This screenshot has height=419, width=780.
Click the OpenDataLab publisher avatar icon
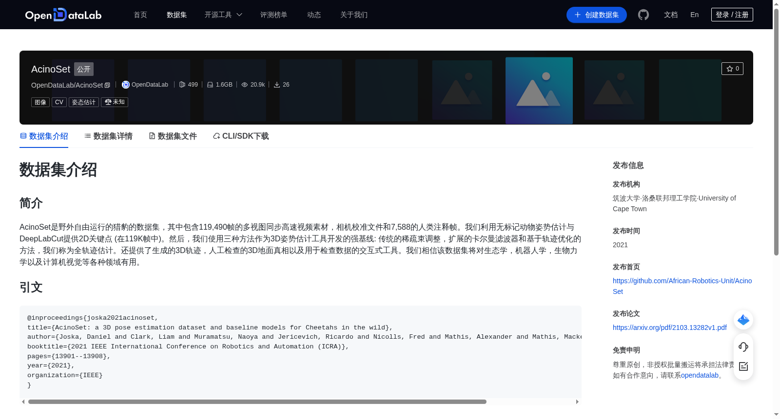tap(126, 85)
